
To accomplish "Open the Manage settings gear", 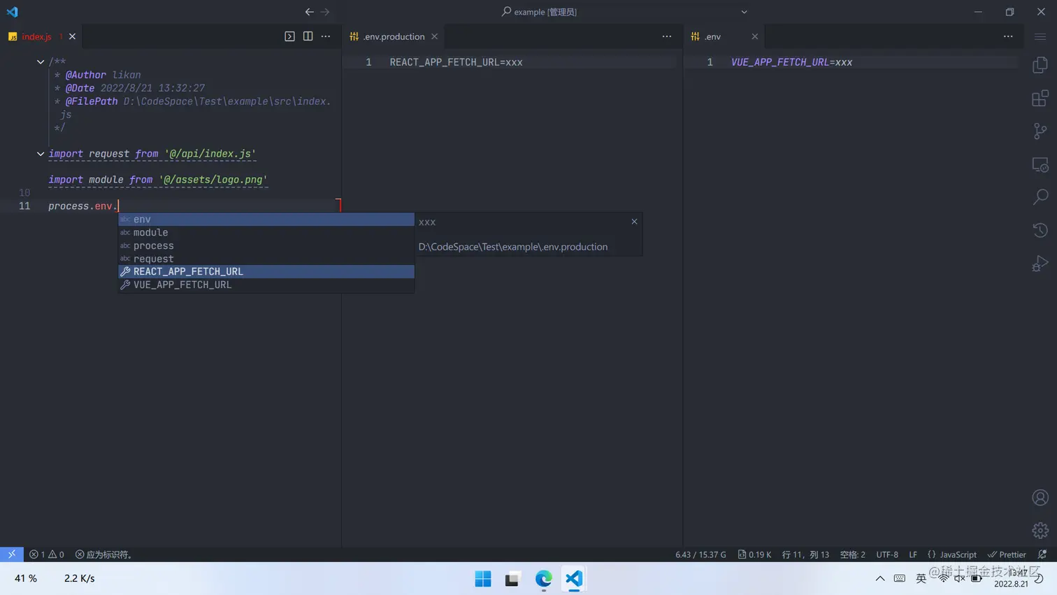I will (1040, 530).
